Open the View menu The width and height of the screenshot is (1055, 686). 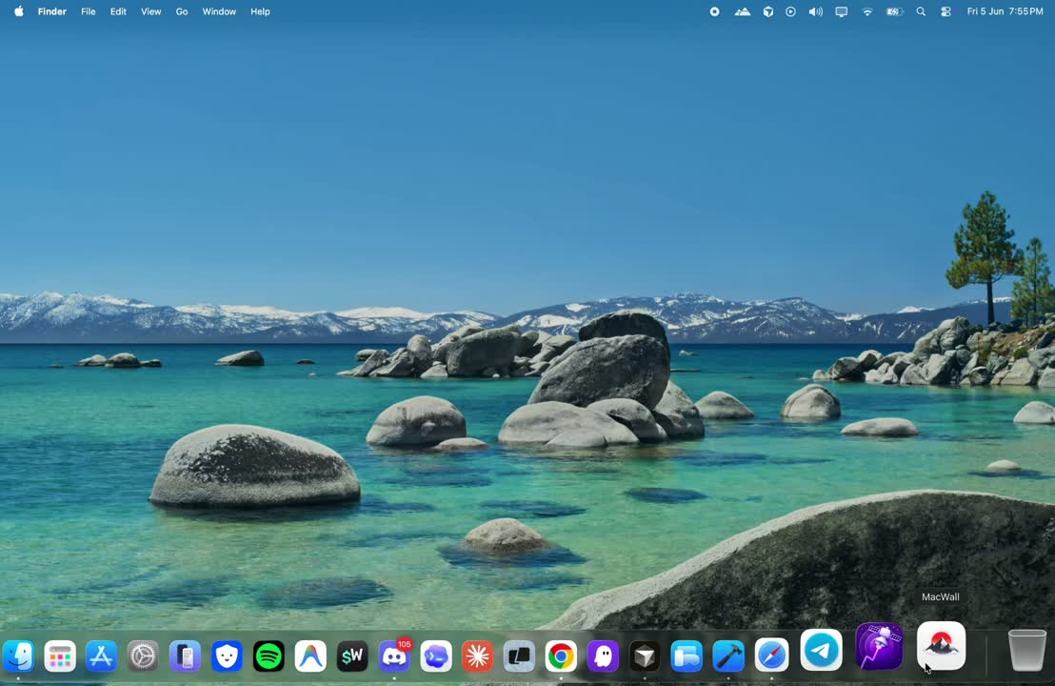coord(150,11)
